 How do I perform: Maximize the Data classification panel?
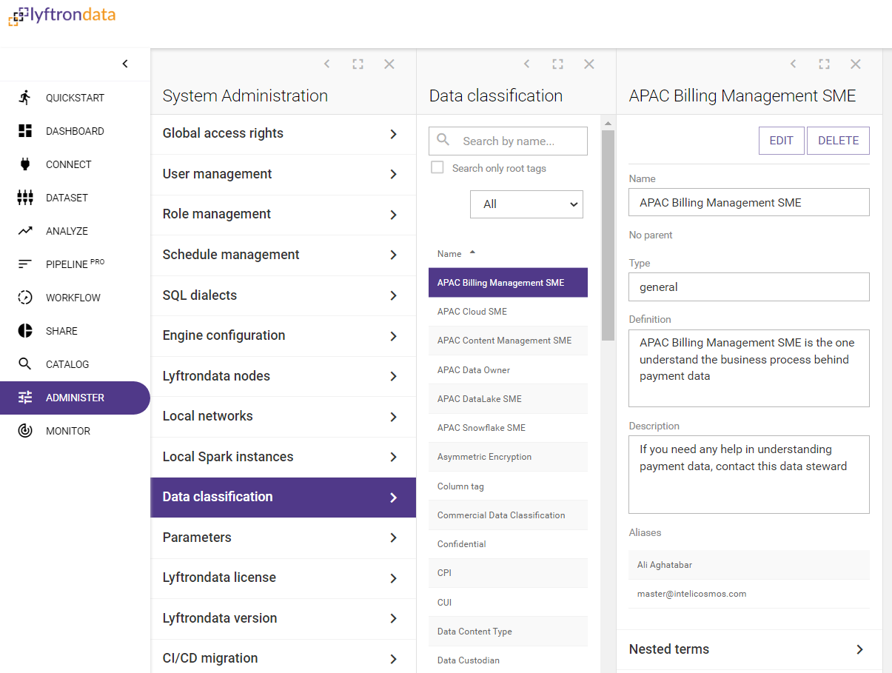[x=558, y=64]
